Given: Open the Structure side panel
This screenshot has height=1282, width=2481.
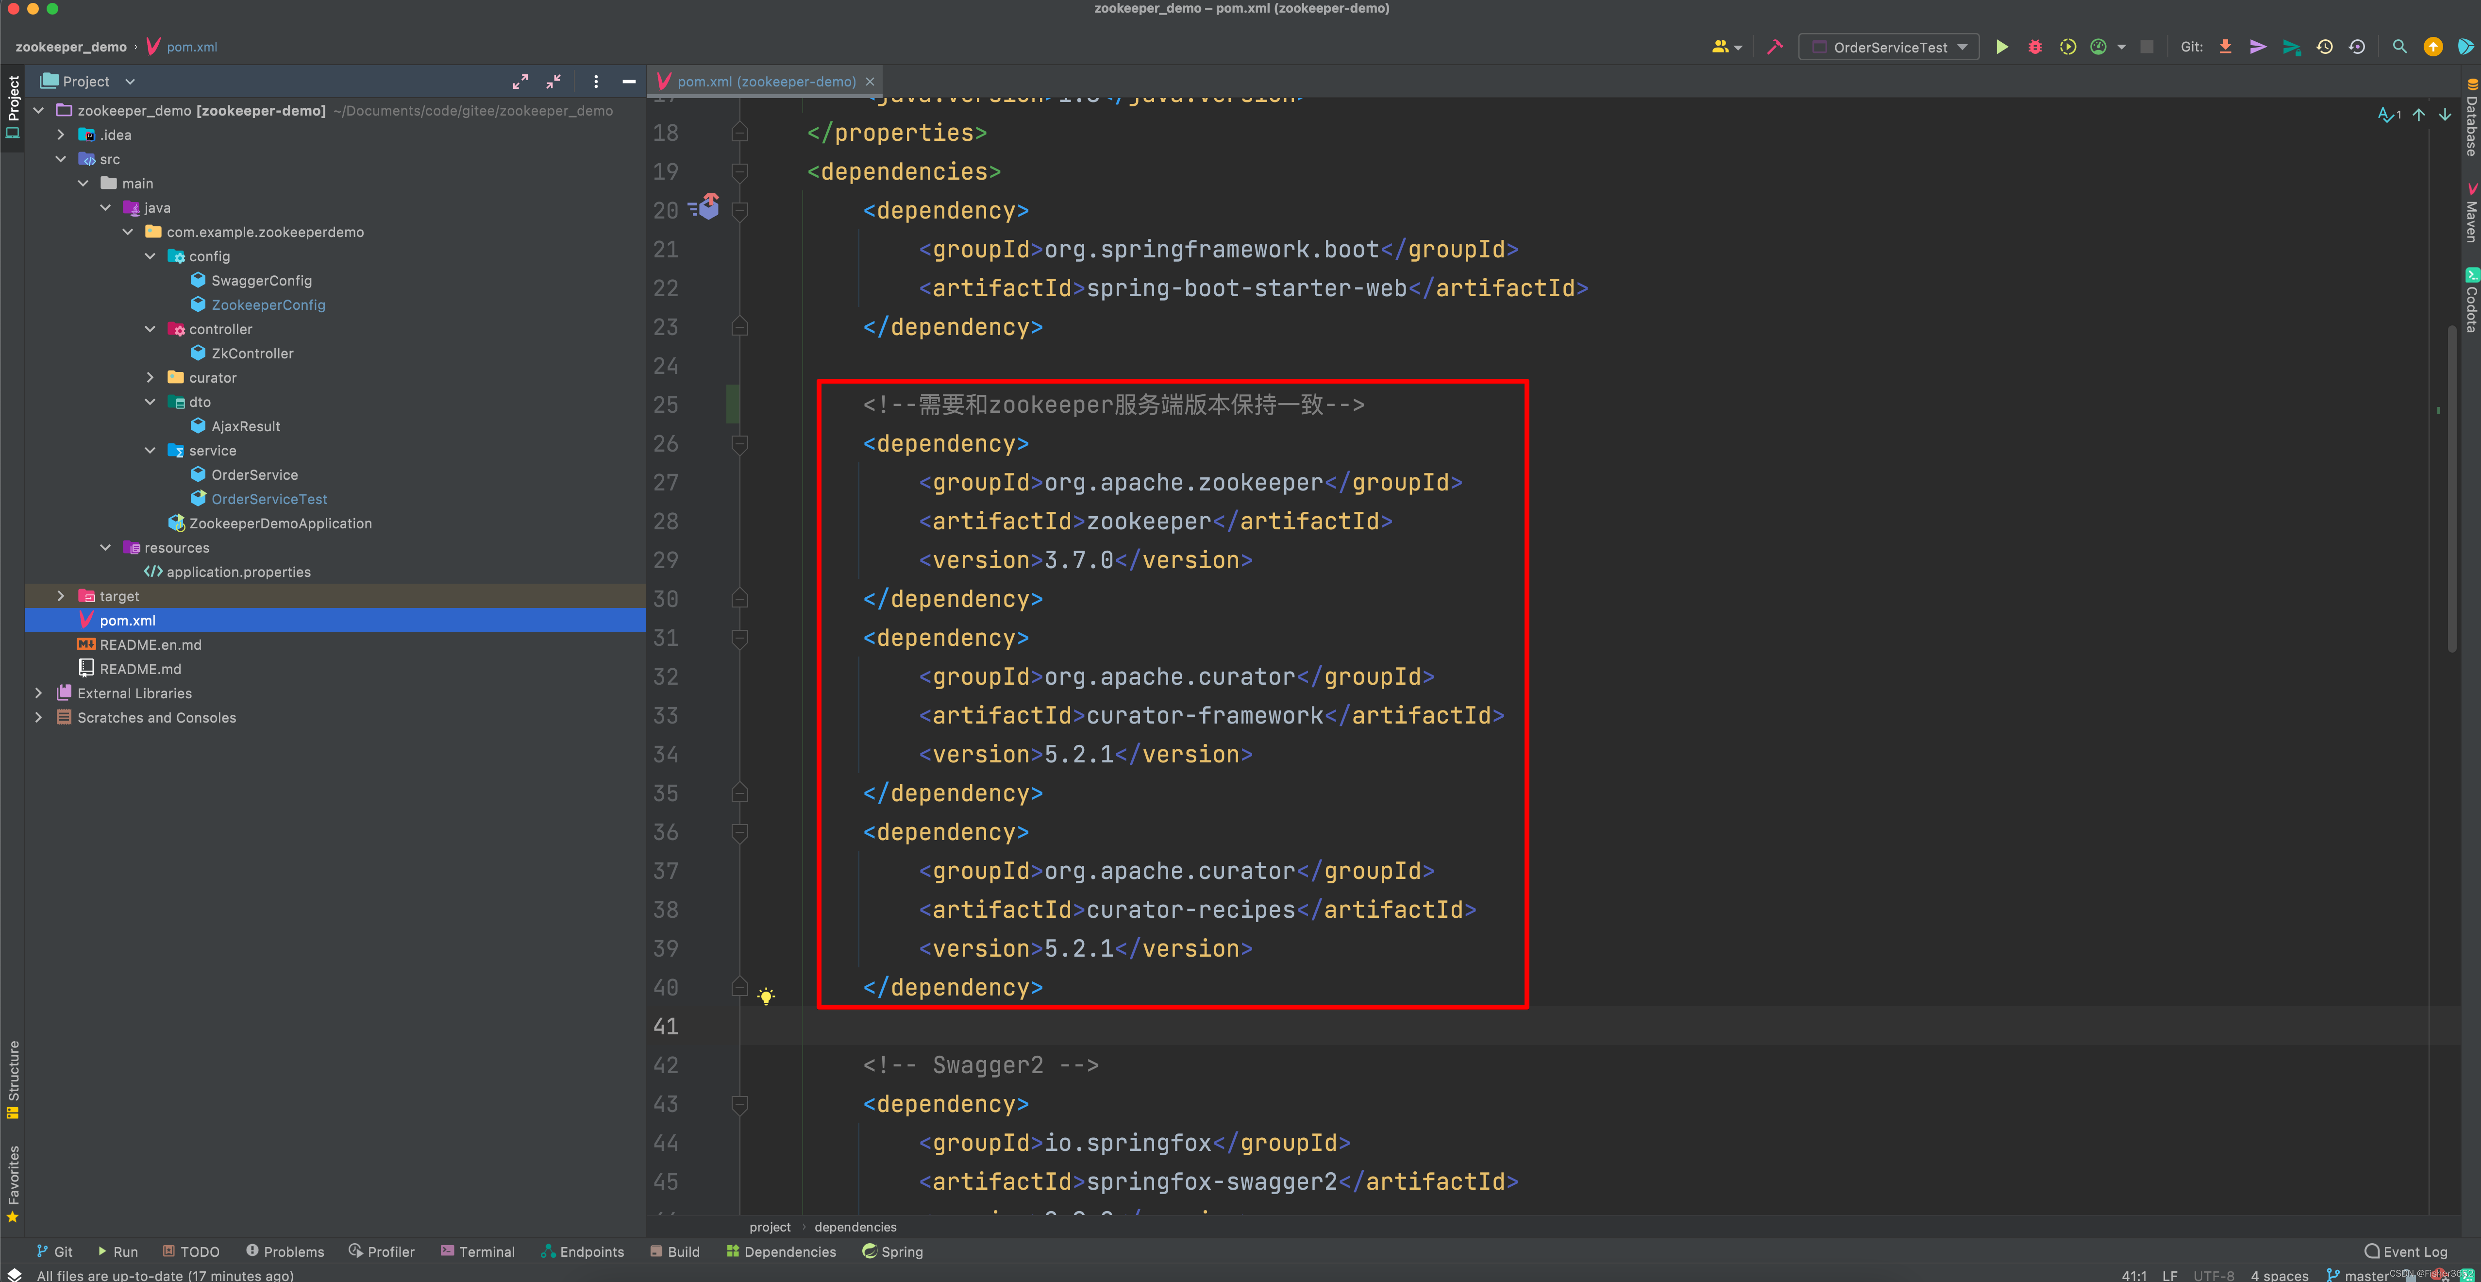Looking at the screenshot, I should pos(13,1080).
